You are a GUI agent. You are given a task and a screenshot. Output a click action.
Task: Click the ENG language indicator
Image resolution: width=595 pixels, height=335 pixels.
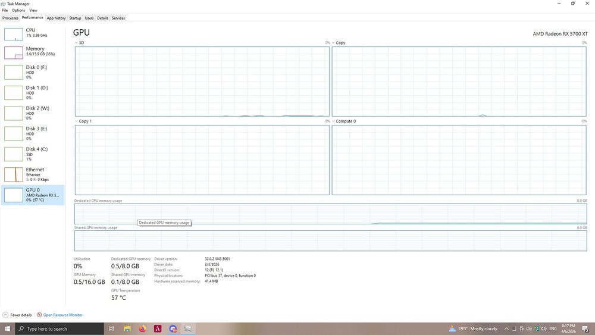coord(553,328)
